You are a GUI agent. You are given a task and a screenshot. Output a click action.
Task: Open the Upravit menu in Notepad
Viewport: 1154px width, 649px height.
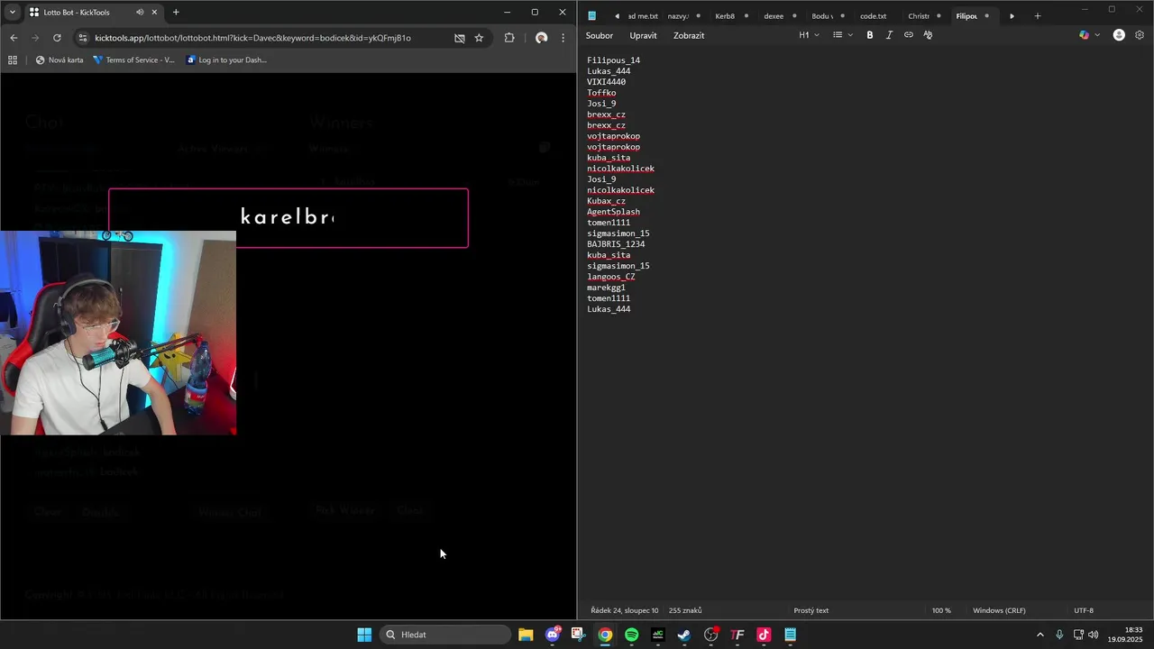(643, 35)
